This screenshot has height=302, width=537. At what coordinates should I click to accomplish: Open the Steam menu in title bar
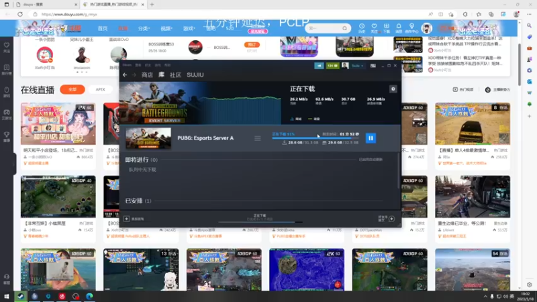coord(127,65)
